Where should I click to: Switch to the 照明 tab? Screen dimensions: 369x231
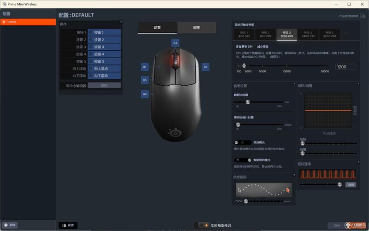click(x=197, y=28)
